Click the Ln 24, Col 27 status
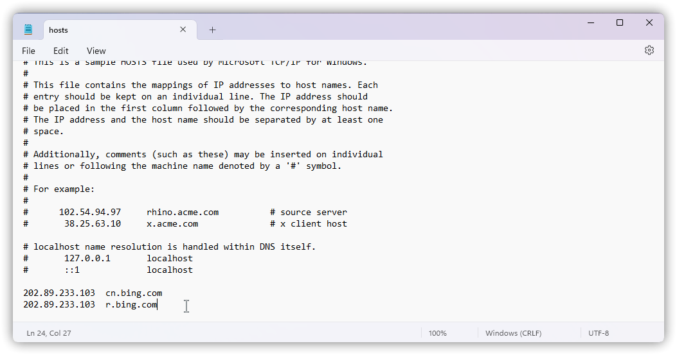This screenshot has height=355, width=677. [x=49, y=333]
